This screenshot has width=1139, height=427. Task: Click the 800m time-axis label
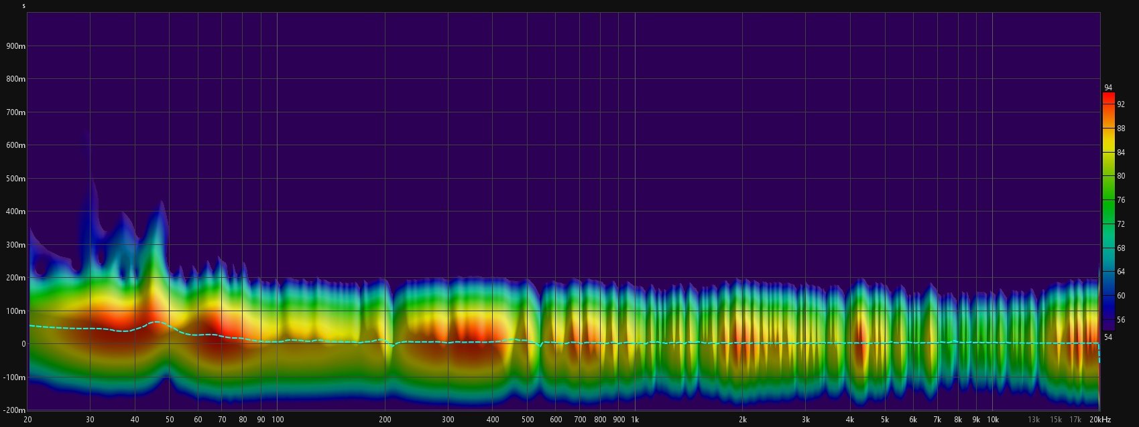16,79
